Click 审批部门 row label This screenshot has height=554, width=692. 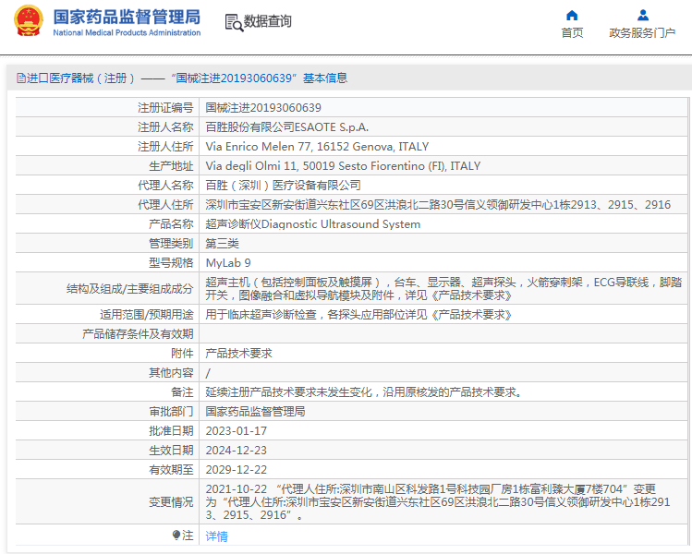(x=171, y=412)
